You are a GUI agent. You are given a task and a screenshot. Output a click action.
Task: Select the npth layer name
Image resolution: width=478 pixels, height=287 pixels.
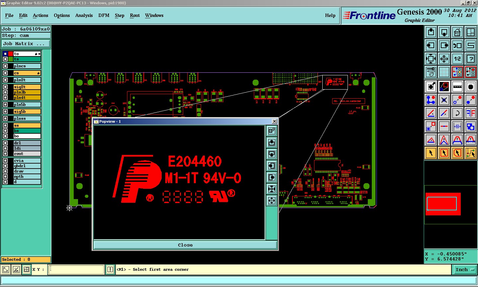point(27,177)
